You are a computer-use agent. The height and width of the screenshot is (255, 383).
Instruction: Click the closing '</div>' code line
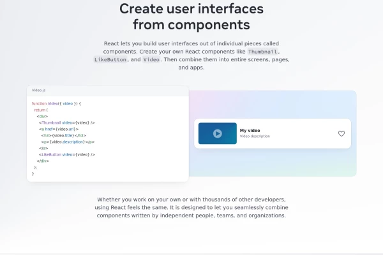pos(43,161)
